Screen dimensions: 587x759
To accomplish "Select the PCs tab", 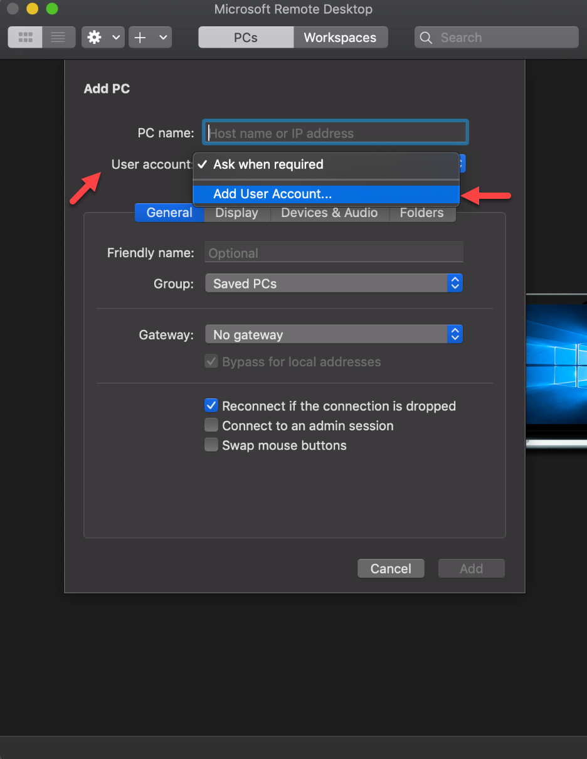I will (246, 38).
